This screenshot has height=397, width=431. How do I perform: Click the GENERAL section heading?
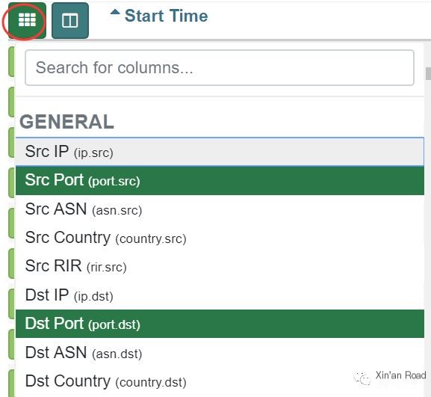(x=66, y=122)
